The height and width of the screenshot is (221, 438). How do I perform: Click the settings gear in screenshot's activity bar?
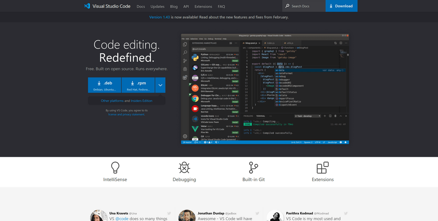click(185, 136)
